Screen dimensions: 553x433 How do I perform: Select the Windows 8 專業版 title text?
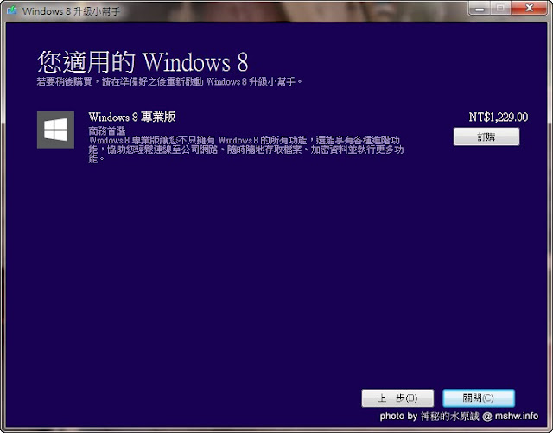coord(132,117)
